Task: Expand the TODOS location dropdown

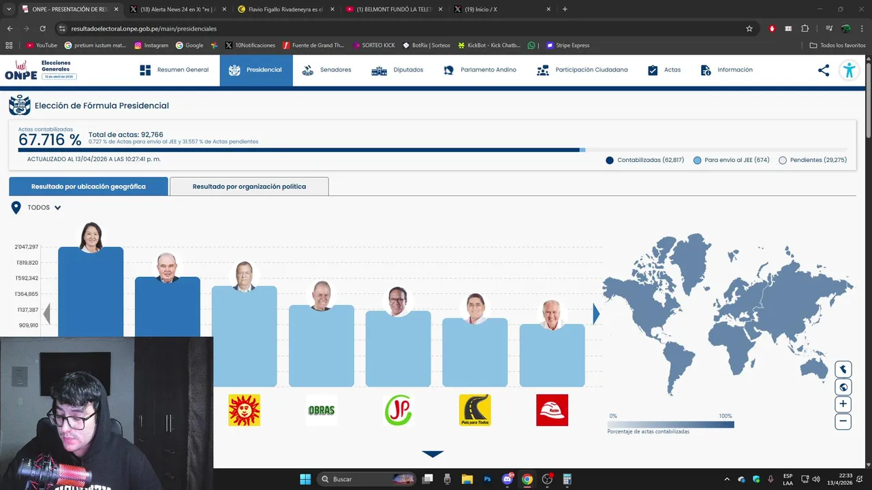Action: (x=44, y=208)
